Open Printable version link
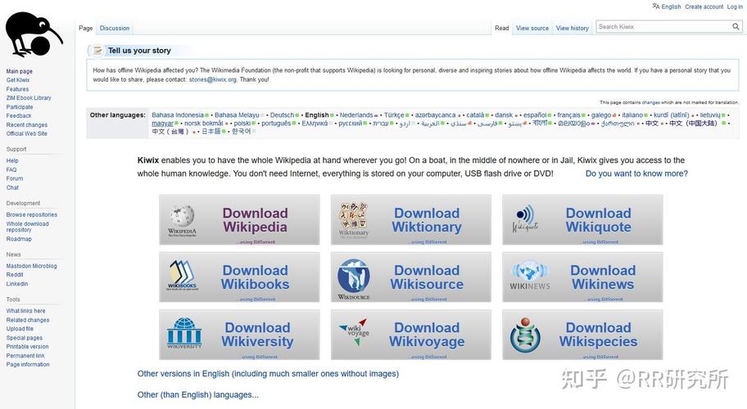The width and height of the screenshot is (747, 409). pos(27,346)
